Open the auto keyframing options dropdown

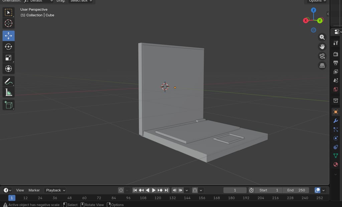pos(127,190)
